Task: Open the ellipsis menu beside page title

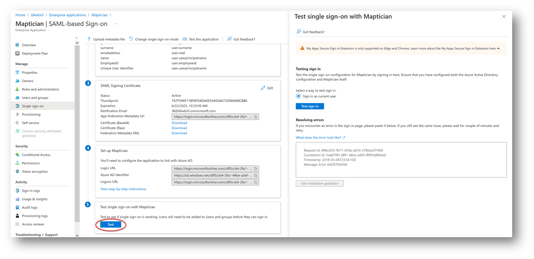Action: tap(116, 24)
